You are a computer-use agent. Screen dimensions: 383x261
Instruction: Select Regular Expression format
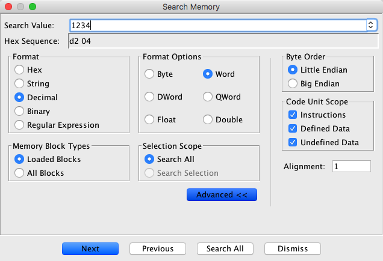coord(19,125)
